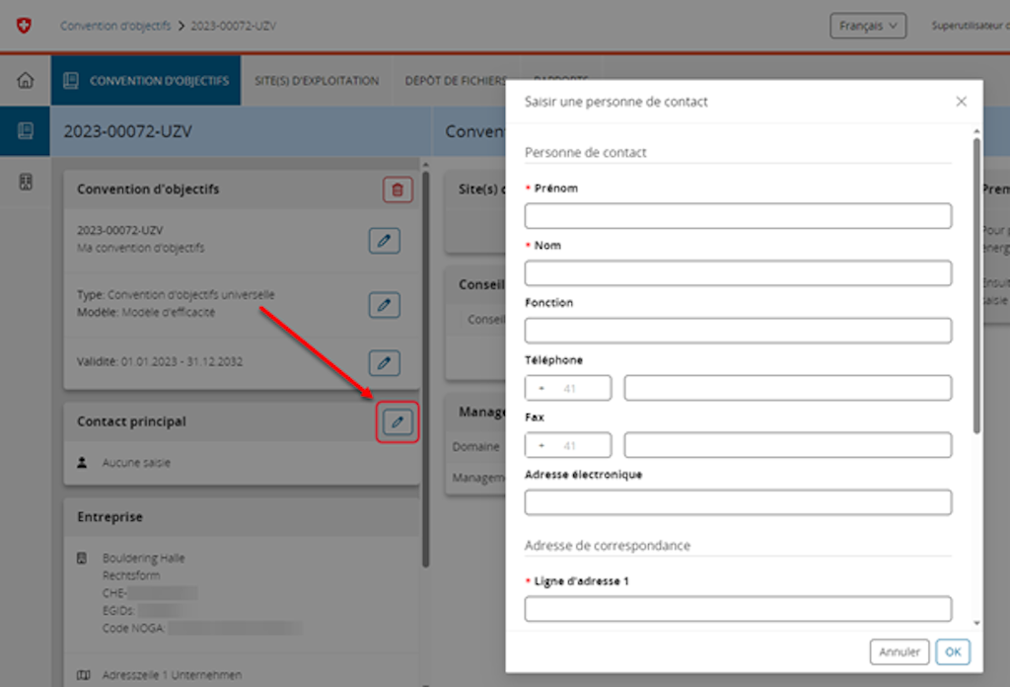
Task: Confirm the dialog with OK
Action: click(953, 651)
